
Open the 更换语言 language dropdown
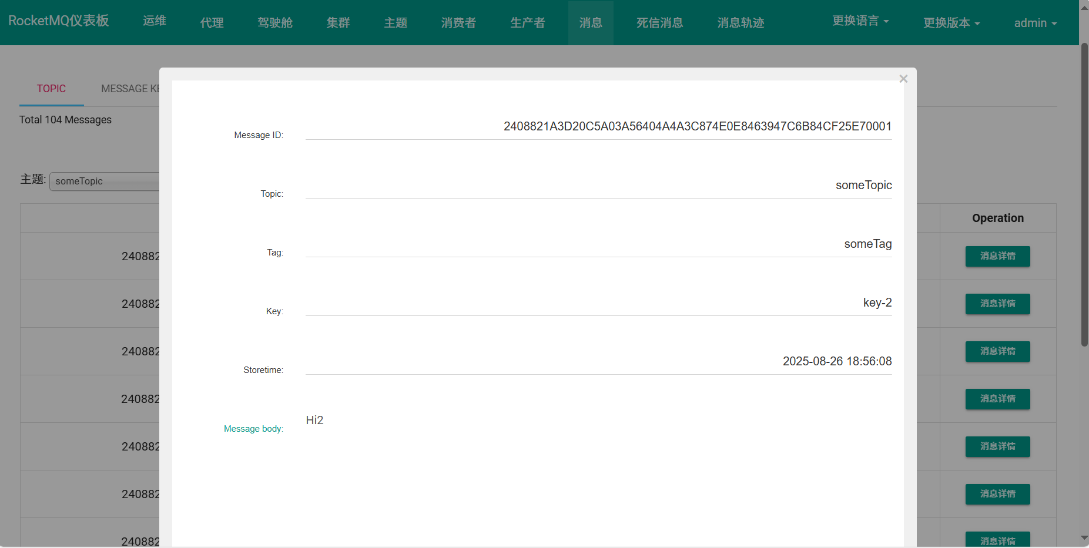[x=860, y=21]
